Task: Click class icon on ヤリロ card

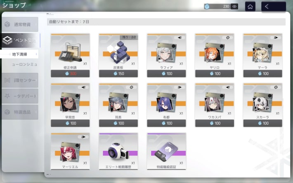Action: (x=228, y=38)
